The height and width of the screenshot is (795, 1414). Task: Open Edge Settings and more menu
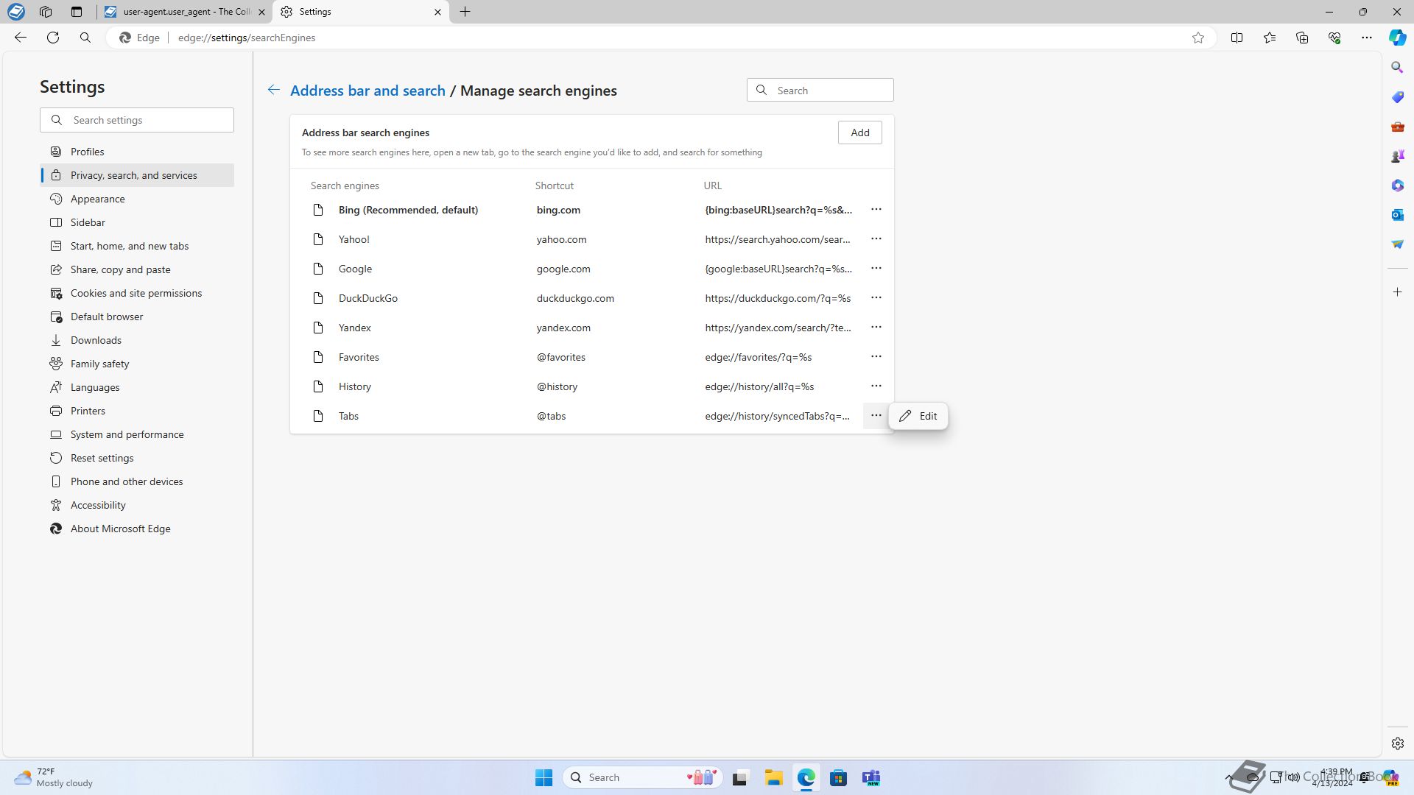pos(1367,38)
